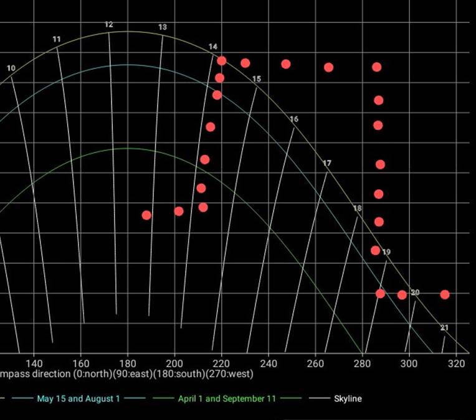Click the 320 compass direction axis label
The height and width of the screenshot is (420, 476).
click(x=456, y=363)
